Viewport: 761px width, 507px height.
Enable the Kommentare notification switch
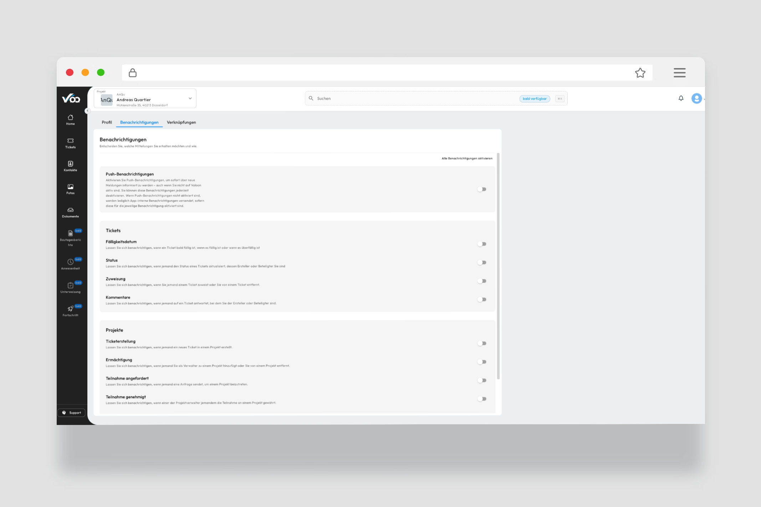pos(482,299)
